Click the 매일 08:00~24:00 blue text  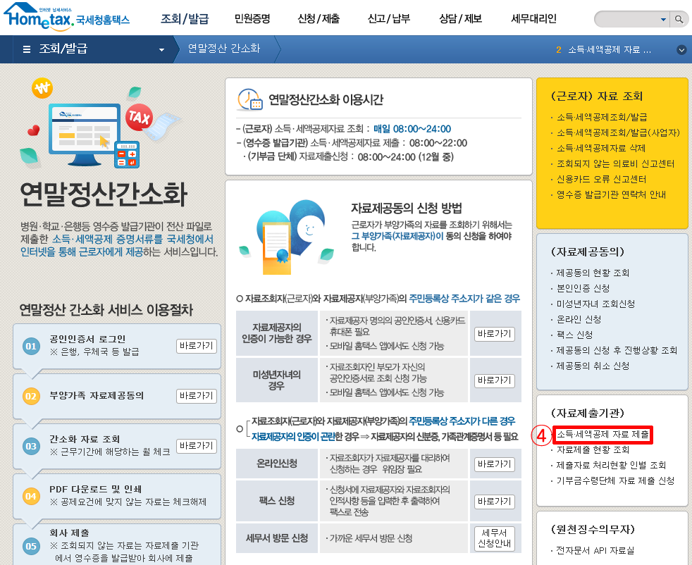pyautogui.click(x=412, y=129)
